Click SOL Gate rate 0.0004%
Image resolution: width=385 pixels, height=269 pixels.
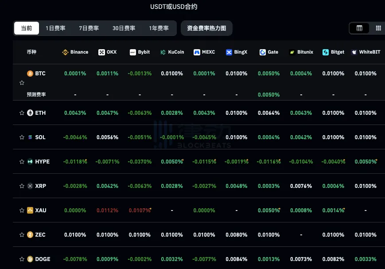[x=268, y=137]
